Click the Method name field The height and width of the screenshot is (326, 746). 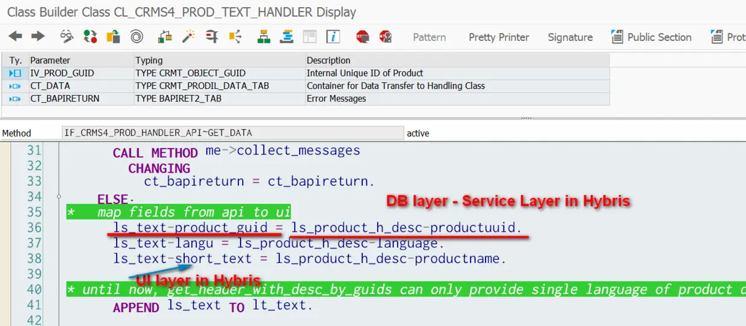(233, 133)
